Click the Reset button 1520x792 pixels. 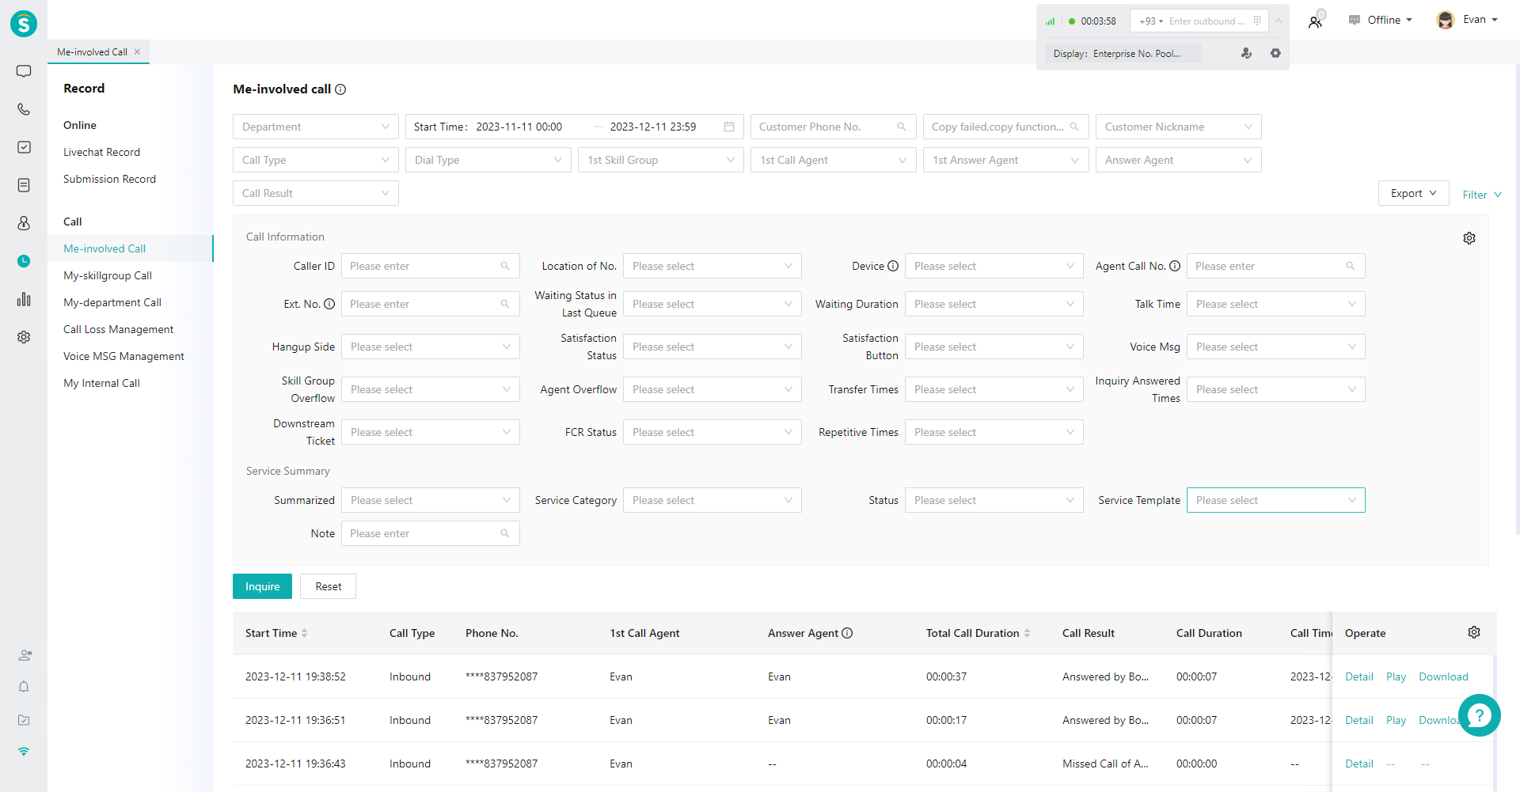pos(328,586)
